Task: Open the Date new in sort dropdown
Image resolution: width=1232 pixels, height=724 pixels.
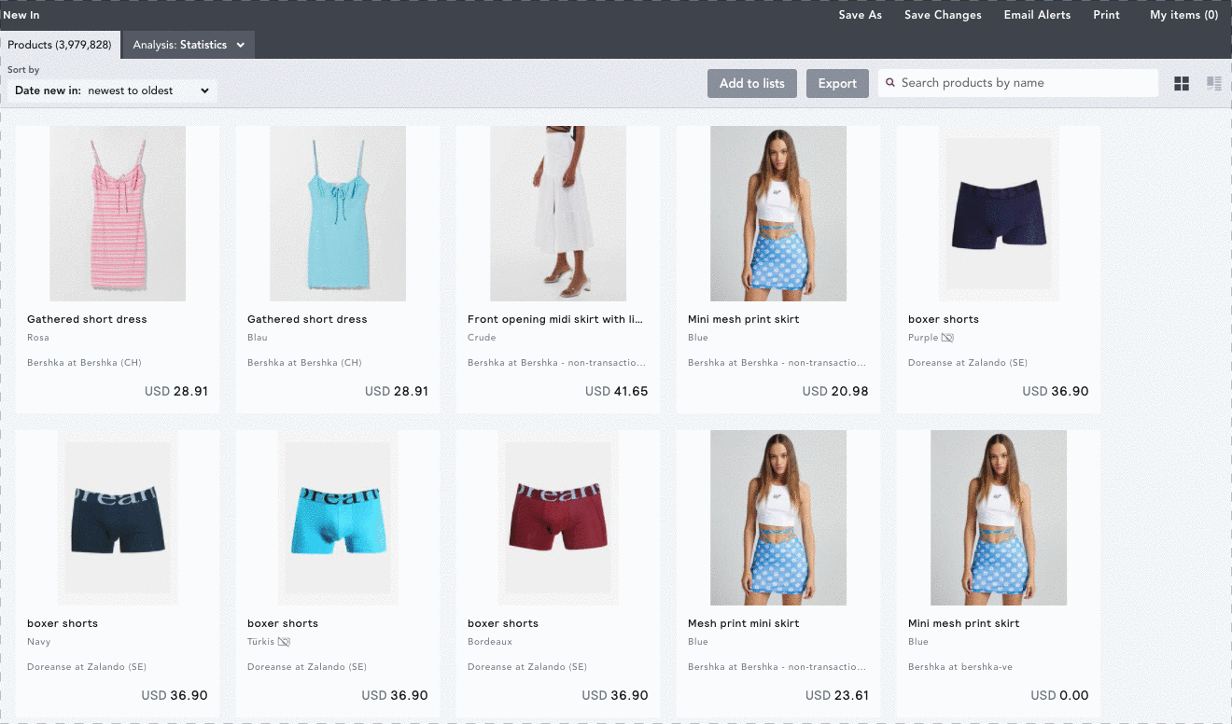Action: tap(112, 90)
